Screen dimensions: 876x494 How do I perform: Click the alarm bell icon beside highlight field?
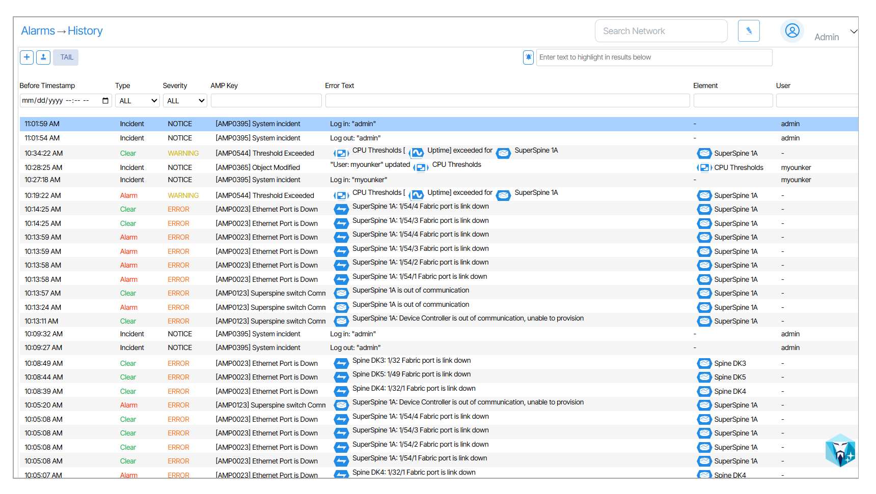click(x=528, y=57)
